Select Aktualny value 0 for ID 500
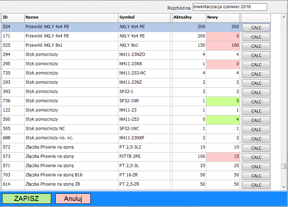The width and height of the screenshot is (288, 207). tap(189, 120)
